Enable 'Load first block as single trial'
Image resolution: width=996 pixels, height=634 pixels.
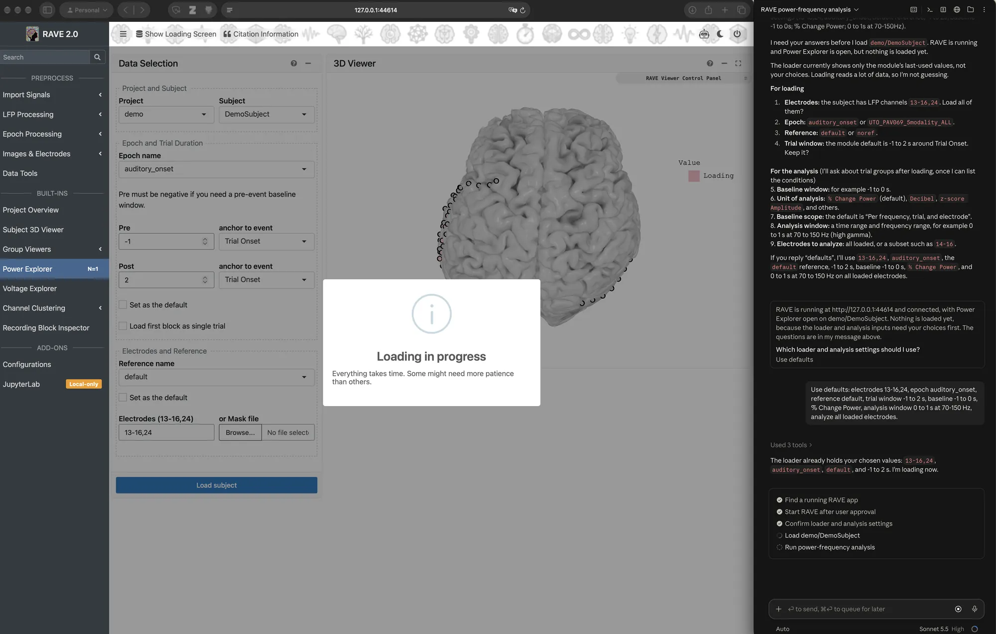click(123, 326)
